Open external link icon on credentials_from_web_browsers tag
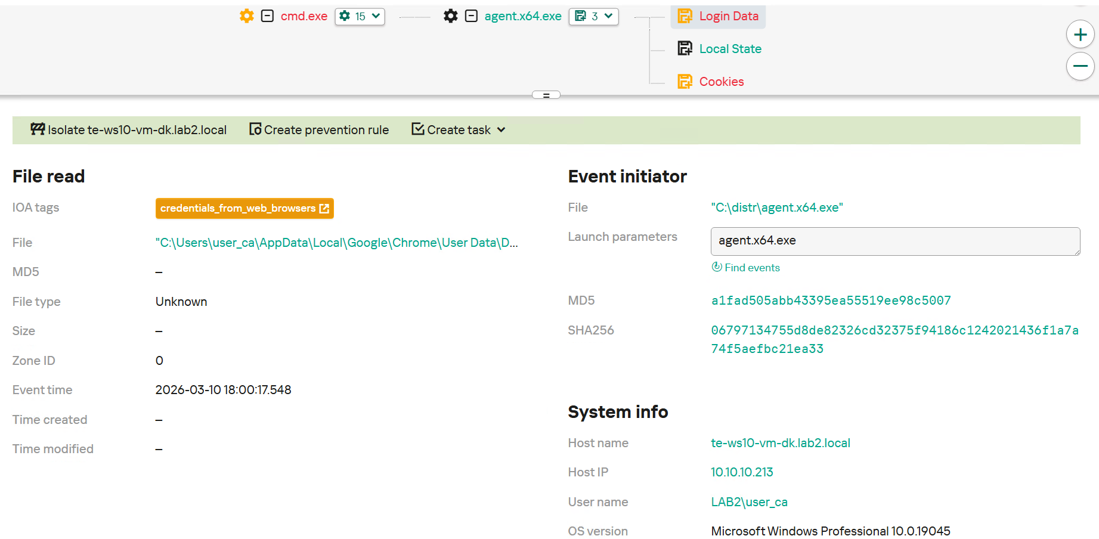This screenshot has width=1099, height=539. coord(324,208)
